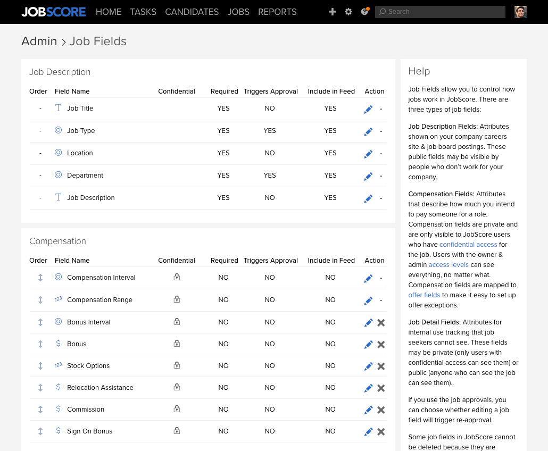The image size is (548, 451).
Task: Edit the Stock Options field
Action: [368, 366]
